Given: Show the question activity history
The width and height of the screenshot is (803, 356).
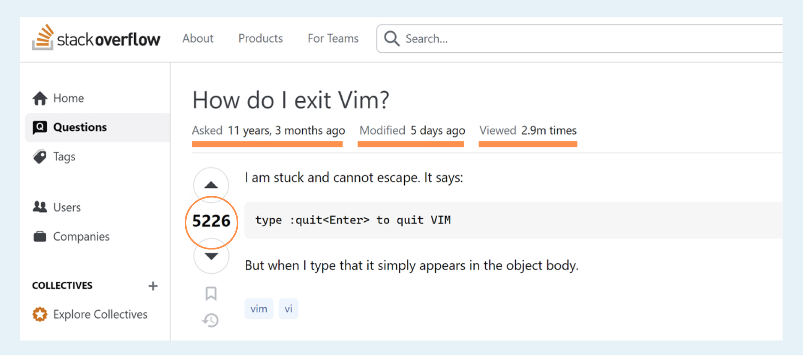Looking at the screenshot, I should tap(210, 320).
